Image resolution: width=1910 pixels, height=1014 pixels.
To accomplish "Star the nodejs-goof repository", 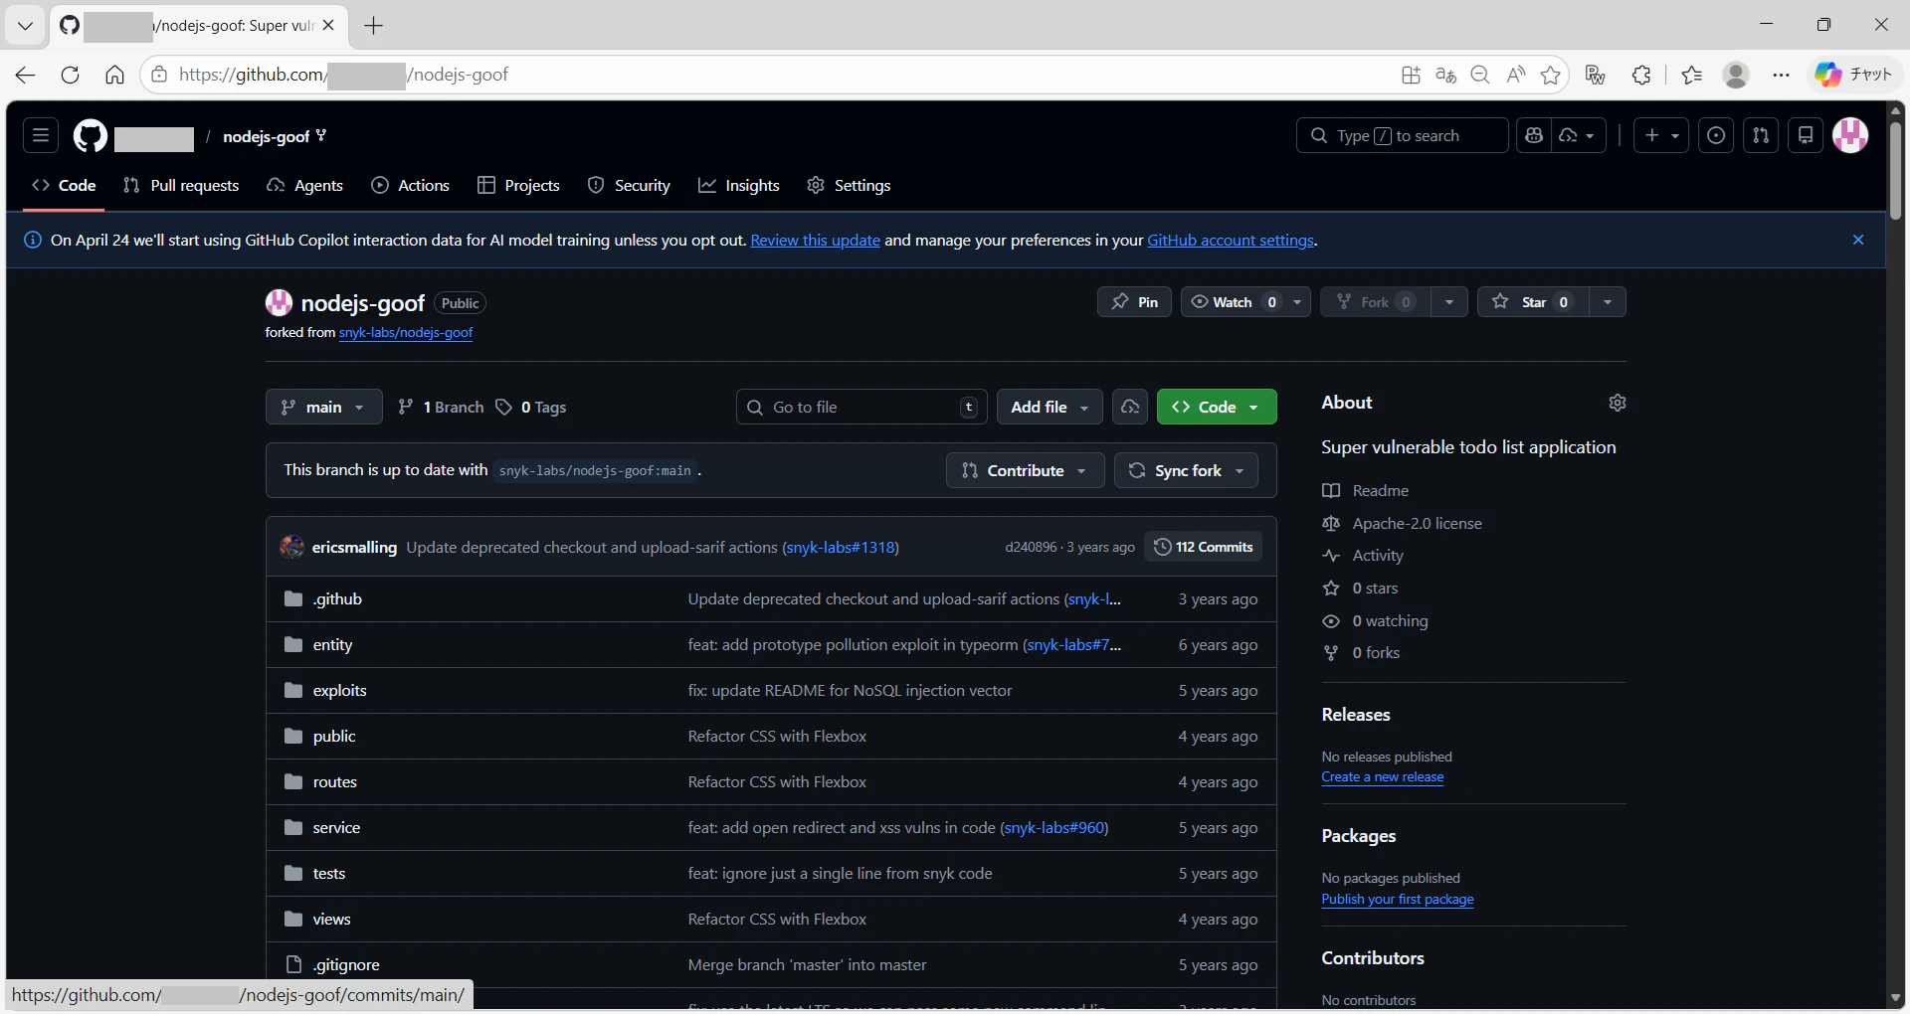I will pos(1533,302).
